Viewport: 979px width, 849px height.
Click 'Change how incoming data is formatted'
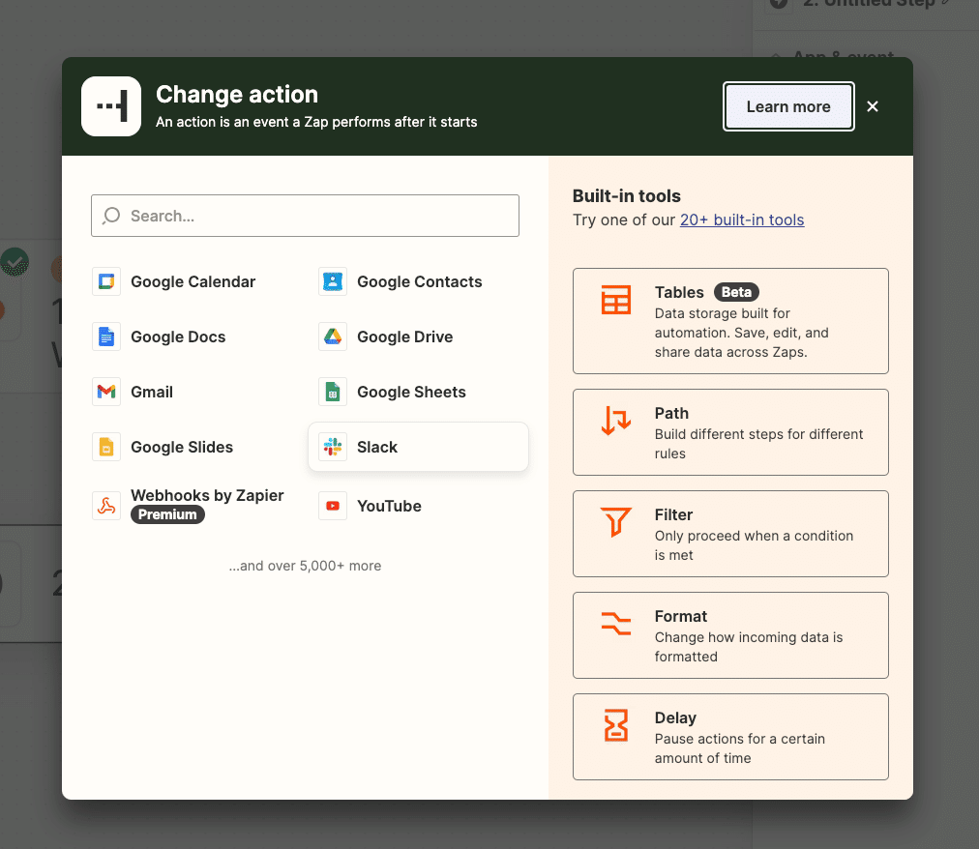749,647
